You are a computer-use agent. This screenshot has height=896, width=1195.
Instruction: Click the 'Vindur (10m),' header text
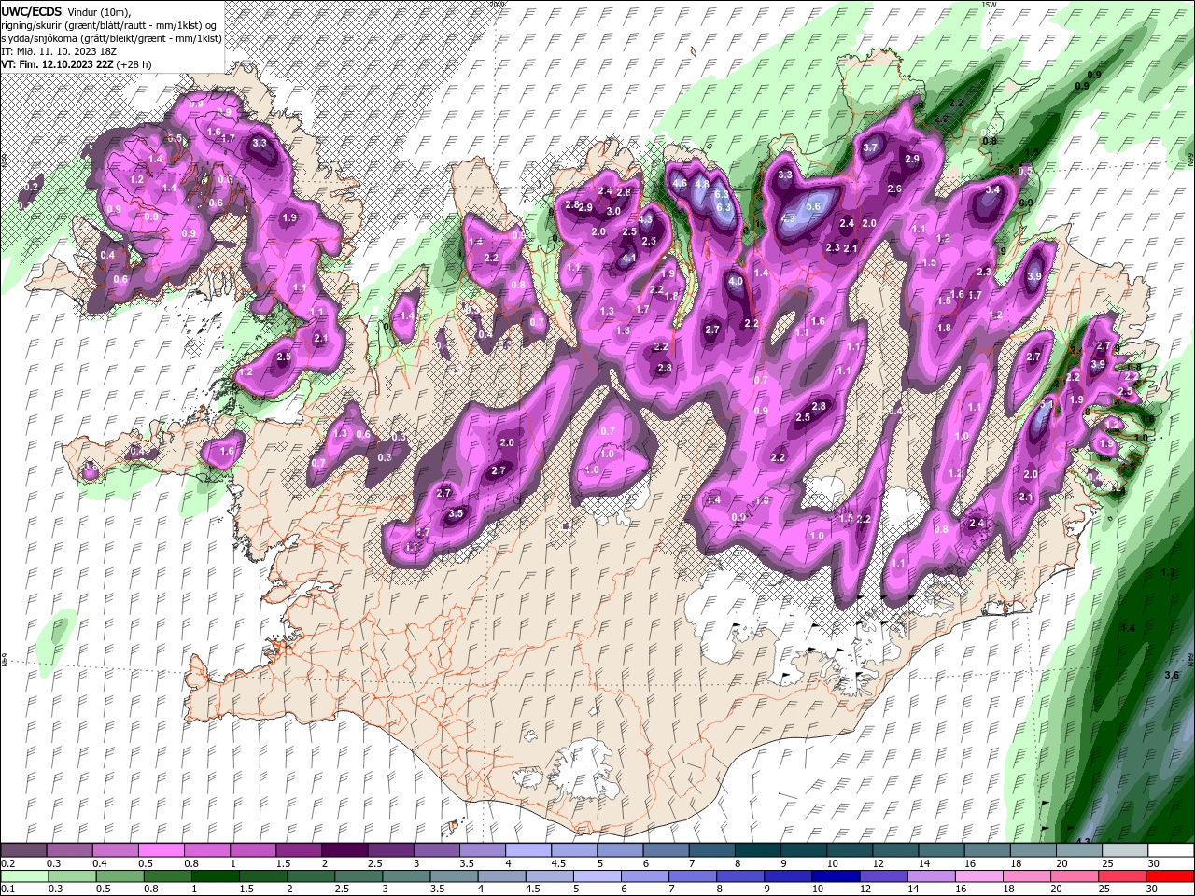(x=99, y=10)
